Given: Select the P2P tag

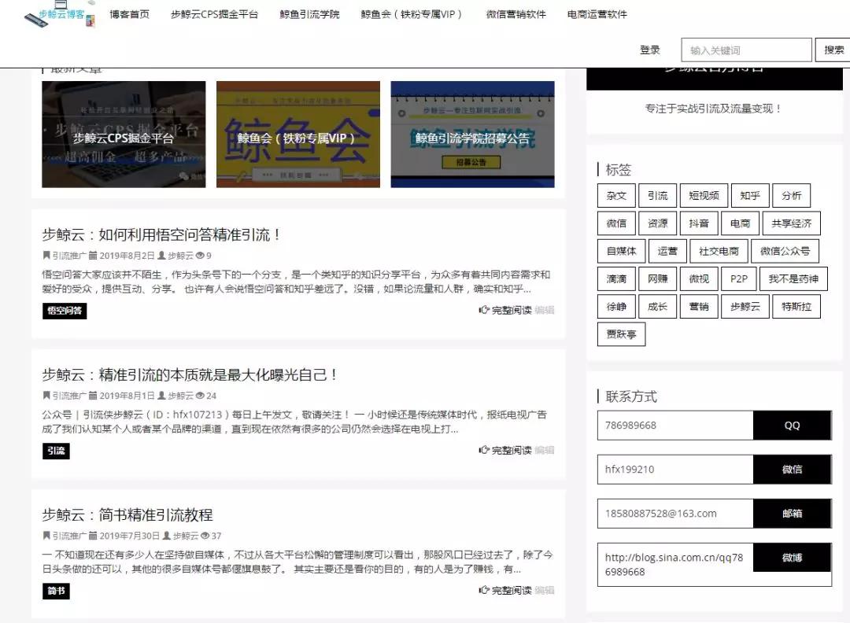Looking at the screenshot, I should click(x=739, y=278).
